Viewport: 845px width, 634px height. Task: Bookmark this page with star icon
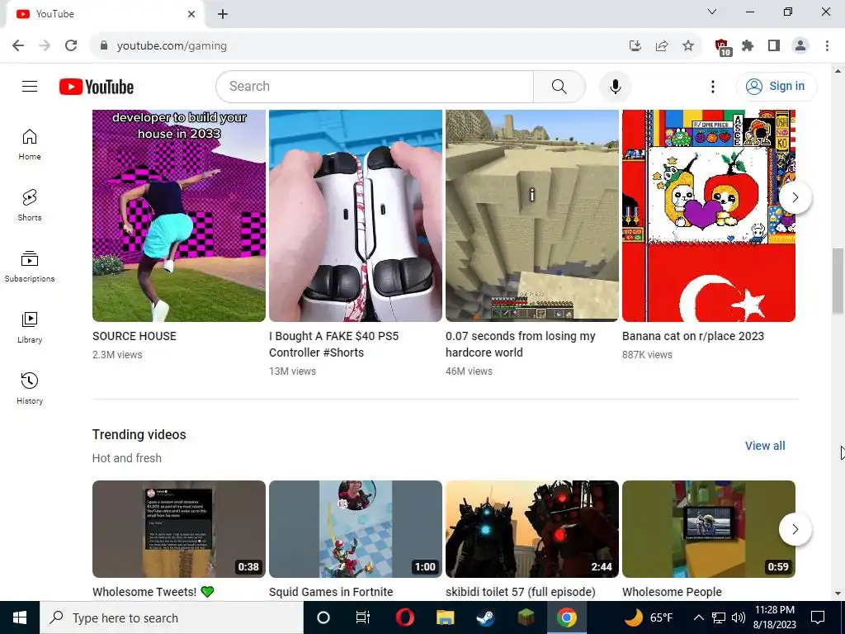point(688,45)
